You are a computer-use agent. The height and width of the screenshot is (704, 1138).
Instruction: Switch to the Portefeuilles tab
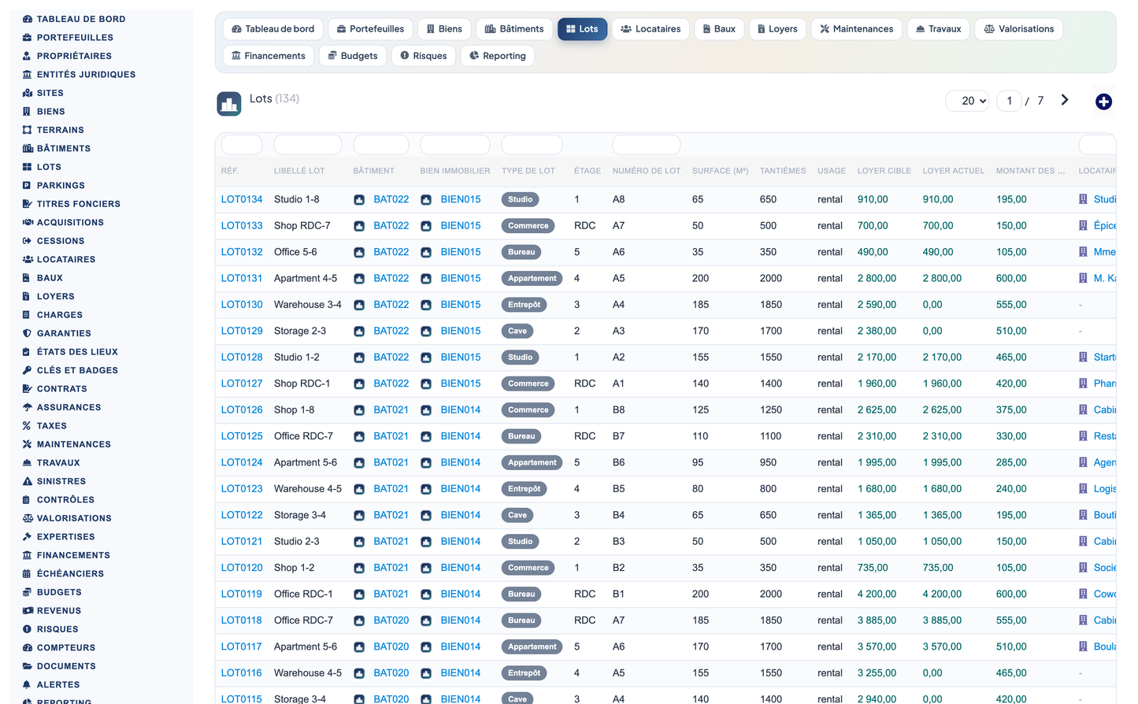pyautogui.click(x=370, y=29)
